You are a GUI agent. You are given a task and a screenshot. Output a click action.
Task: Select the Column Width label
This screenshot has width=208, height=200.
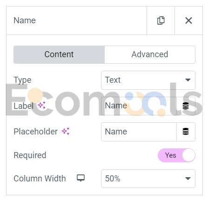tap(40, 179)
